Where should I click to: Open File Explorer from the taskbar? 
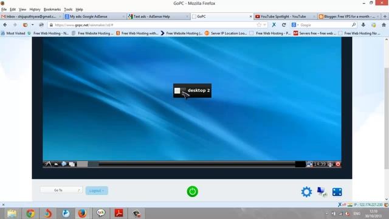[x=12, y=214]
